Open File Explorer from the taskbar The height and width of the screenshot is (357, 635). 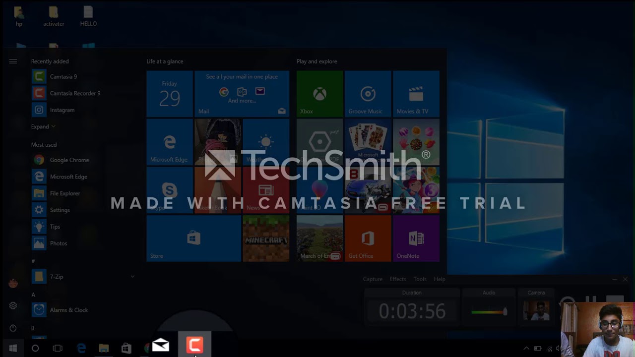coord(104,349)
